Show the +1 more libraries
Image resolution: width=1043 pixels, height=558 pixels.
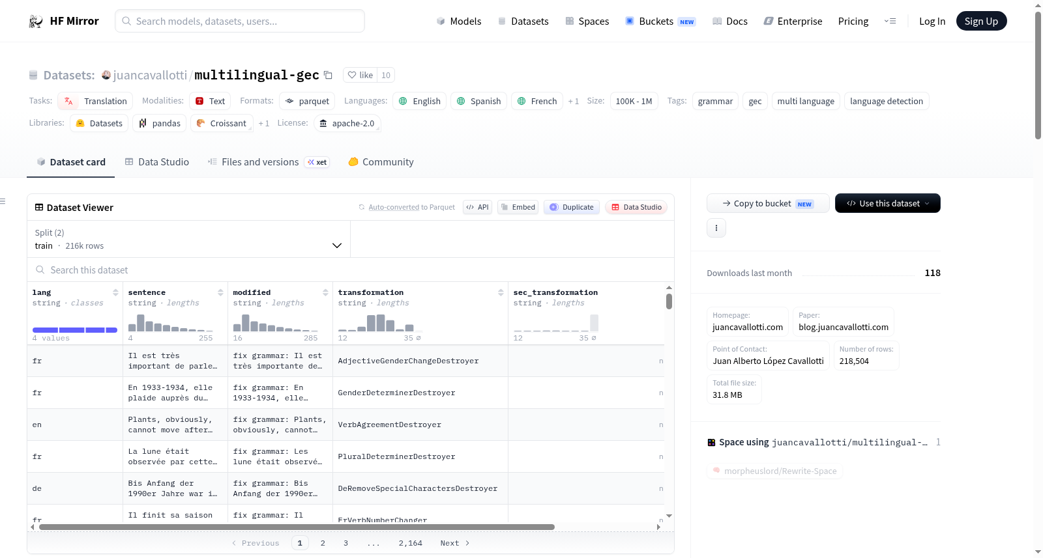point(264,123)
